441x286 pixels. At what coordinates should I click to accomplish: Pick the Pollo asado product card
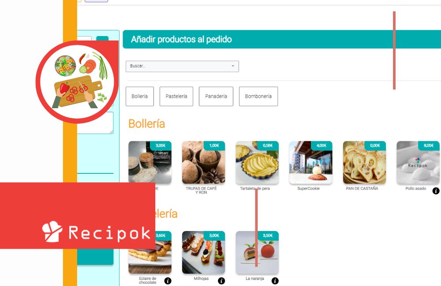click(x=418, y=162)
